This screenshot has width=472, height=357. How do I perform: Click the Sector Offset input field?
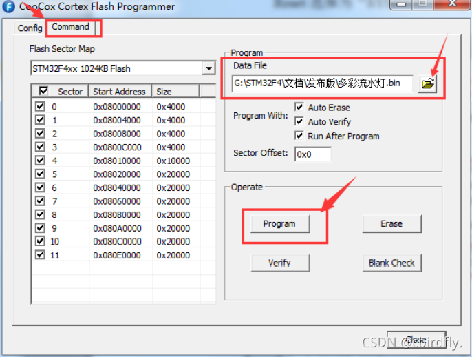pyautogui.click(x=313, y=154)
